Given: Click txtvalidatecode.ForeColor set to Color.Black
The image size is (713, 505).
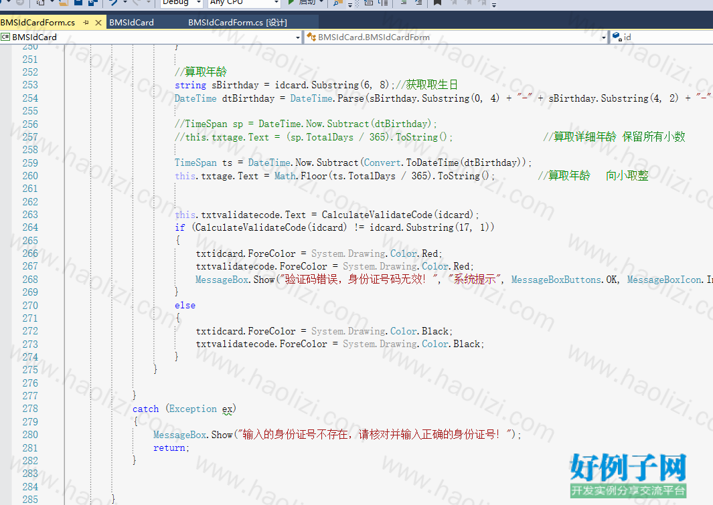Looking at the screenshot, I should (339, 344).
